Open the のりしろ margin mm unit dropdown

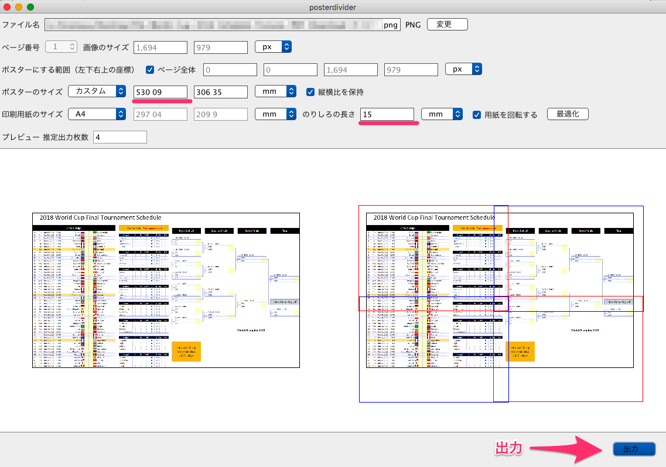442,114
